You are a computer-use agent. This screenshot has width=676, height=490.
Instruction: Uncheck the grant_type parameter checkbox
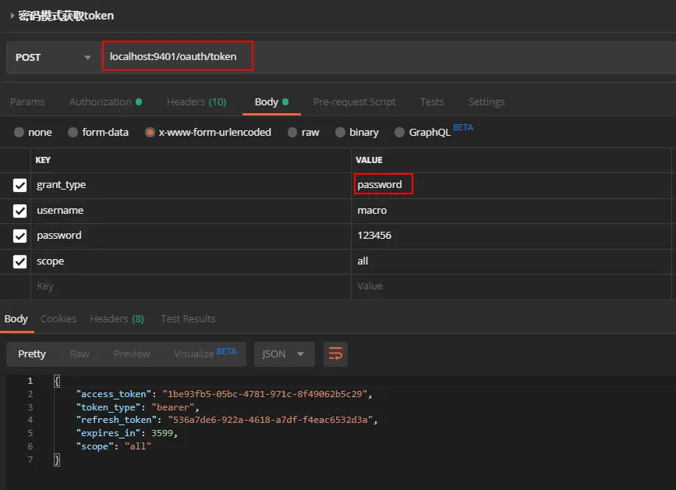[x=19, y=186]
